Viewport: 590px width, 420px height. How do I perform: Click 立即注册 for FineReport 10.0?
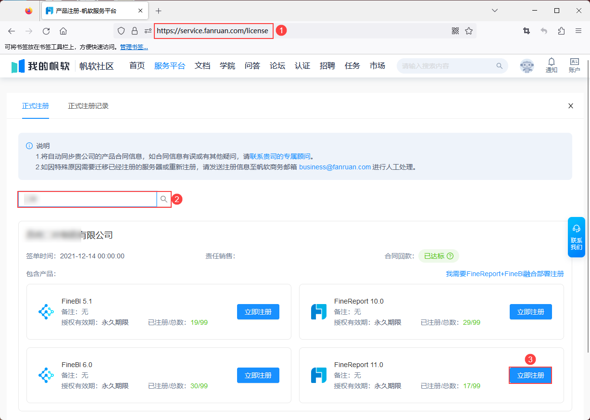(531, 312)
